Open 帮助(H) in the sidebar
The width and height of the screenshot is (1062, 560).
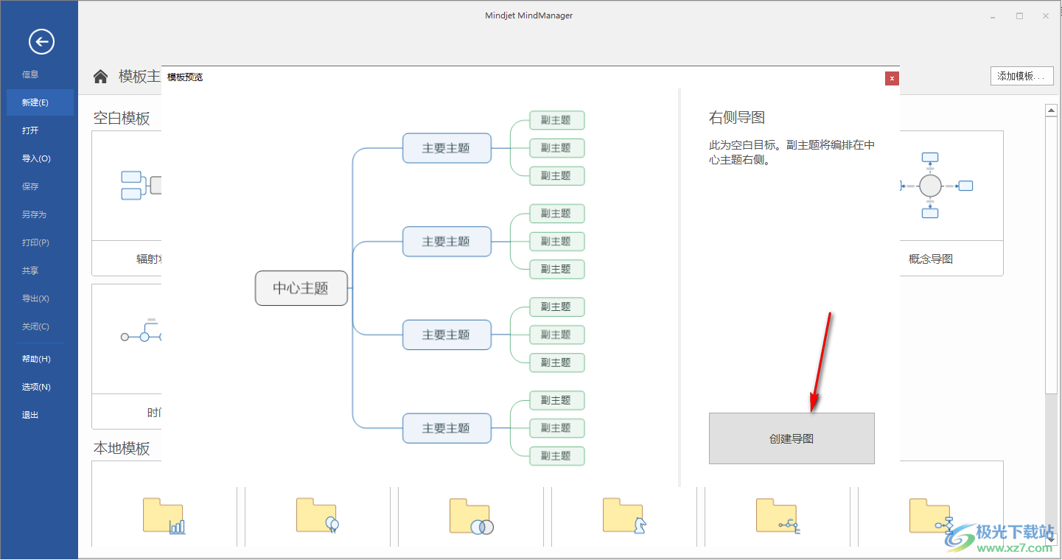pyautogui.click(x=36, y=359)
